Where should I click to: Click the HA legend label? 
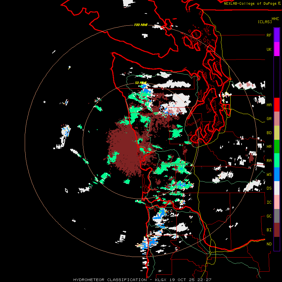click(269, 105)
